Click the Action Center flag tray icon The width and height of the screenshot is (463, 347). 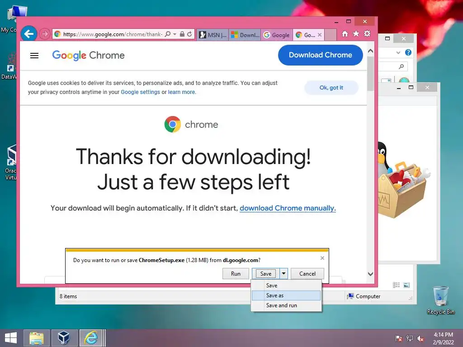pyautogui.click(x=399, y=338)
